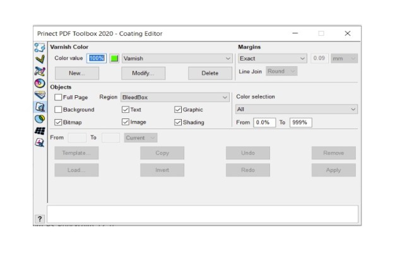Click the black grid icon in the sidebar
This screenshot has height=271, width=407.
pos(40,130)
